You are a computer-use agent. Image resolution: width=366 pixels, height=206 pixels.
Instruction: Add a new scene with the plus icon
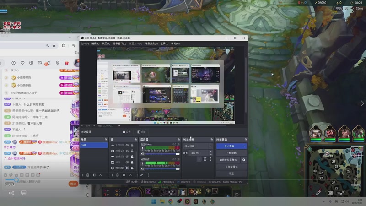tap(82, 175)
